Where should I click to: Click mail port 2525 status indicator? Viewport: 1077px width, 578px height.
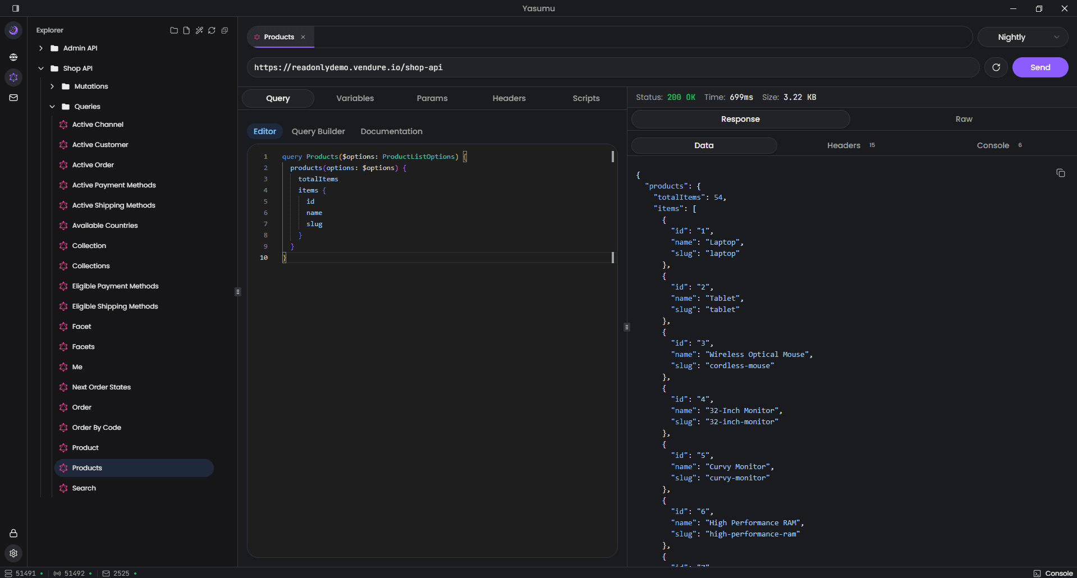120,573
